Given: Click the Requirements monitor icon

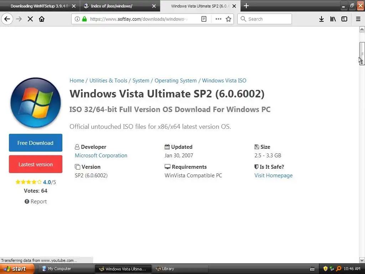Looking at the screenshot, I should [x=168, y=167].
